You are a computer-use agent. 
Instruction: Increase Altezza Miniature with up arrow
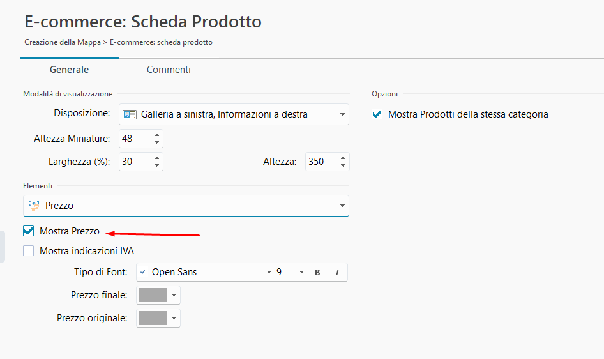pos(157,135)
